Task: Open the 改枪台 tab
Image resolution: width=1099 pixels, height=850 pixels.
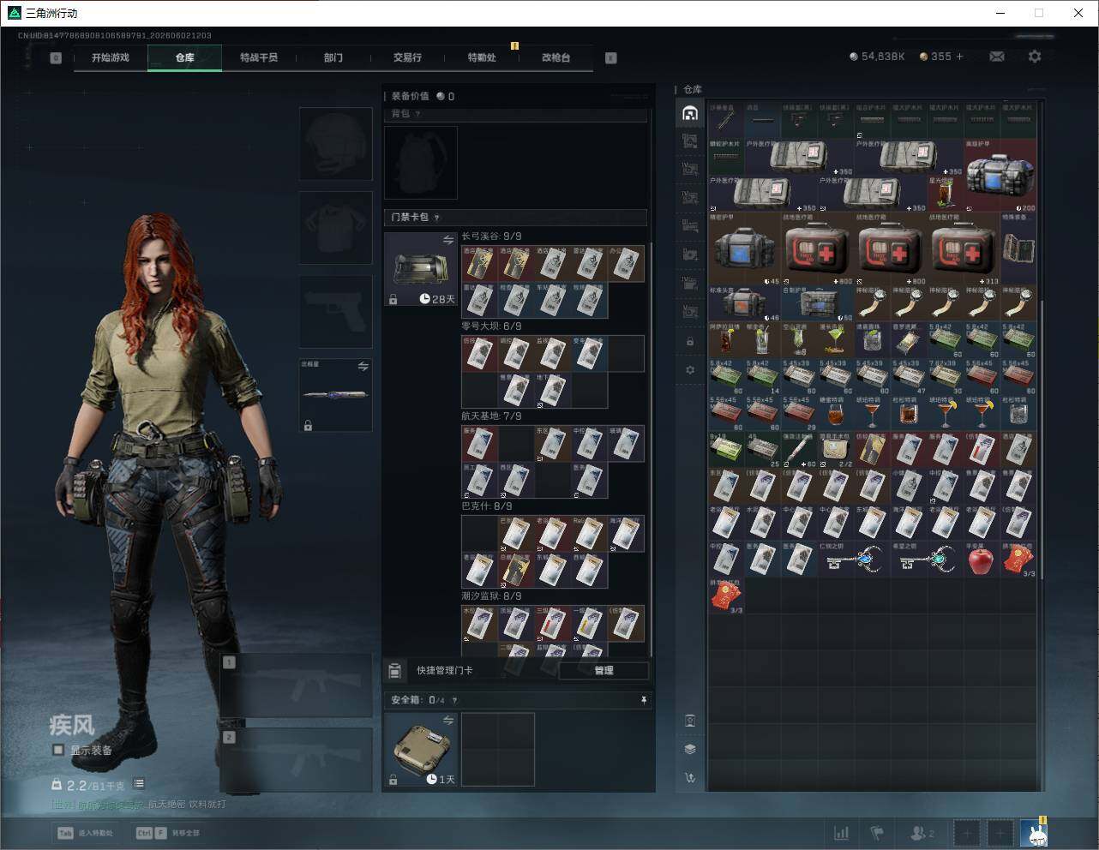Action: coord(556,57)
